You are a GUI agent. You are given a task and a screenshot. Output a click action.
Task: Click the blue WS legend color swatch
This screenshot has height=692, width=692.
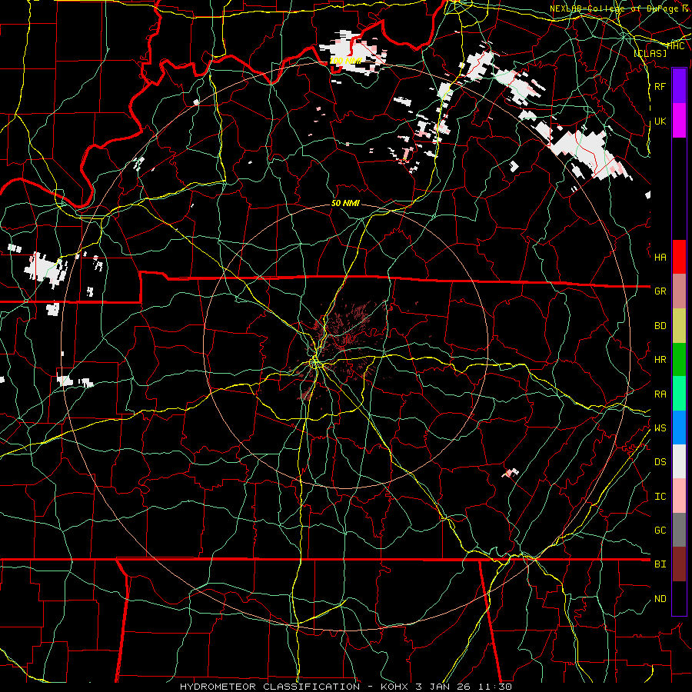pyautogui.click(x=679, y=428)
